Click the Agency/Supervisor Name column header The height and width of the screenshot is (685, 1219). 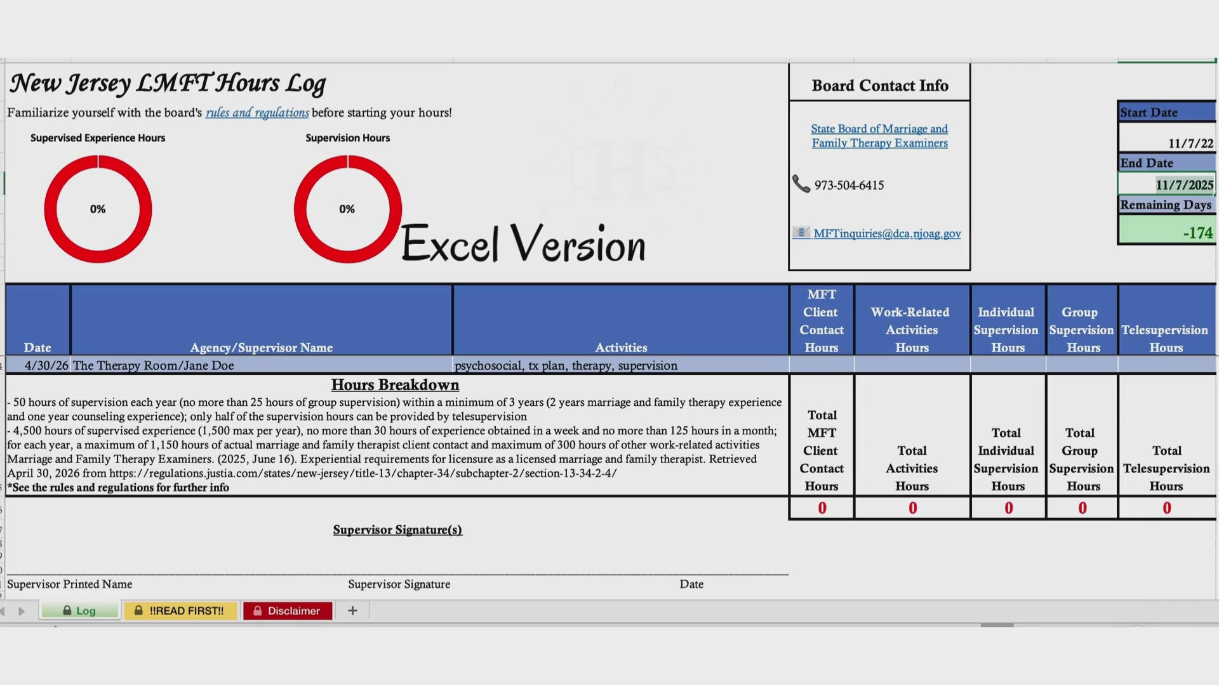pyautogui.click(x=262, y=320)
